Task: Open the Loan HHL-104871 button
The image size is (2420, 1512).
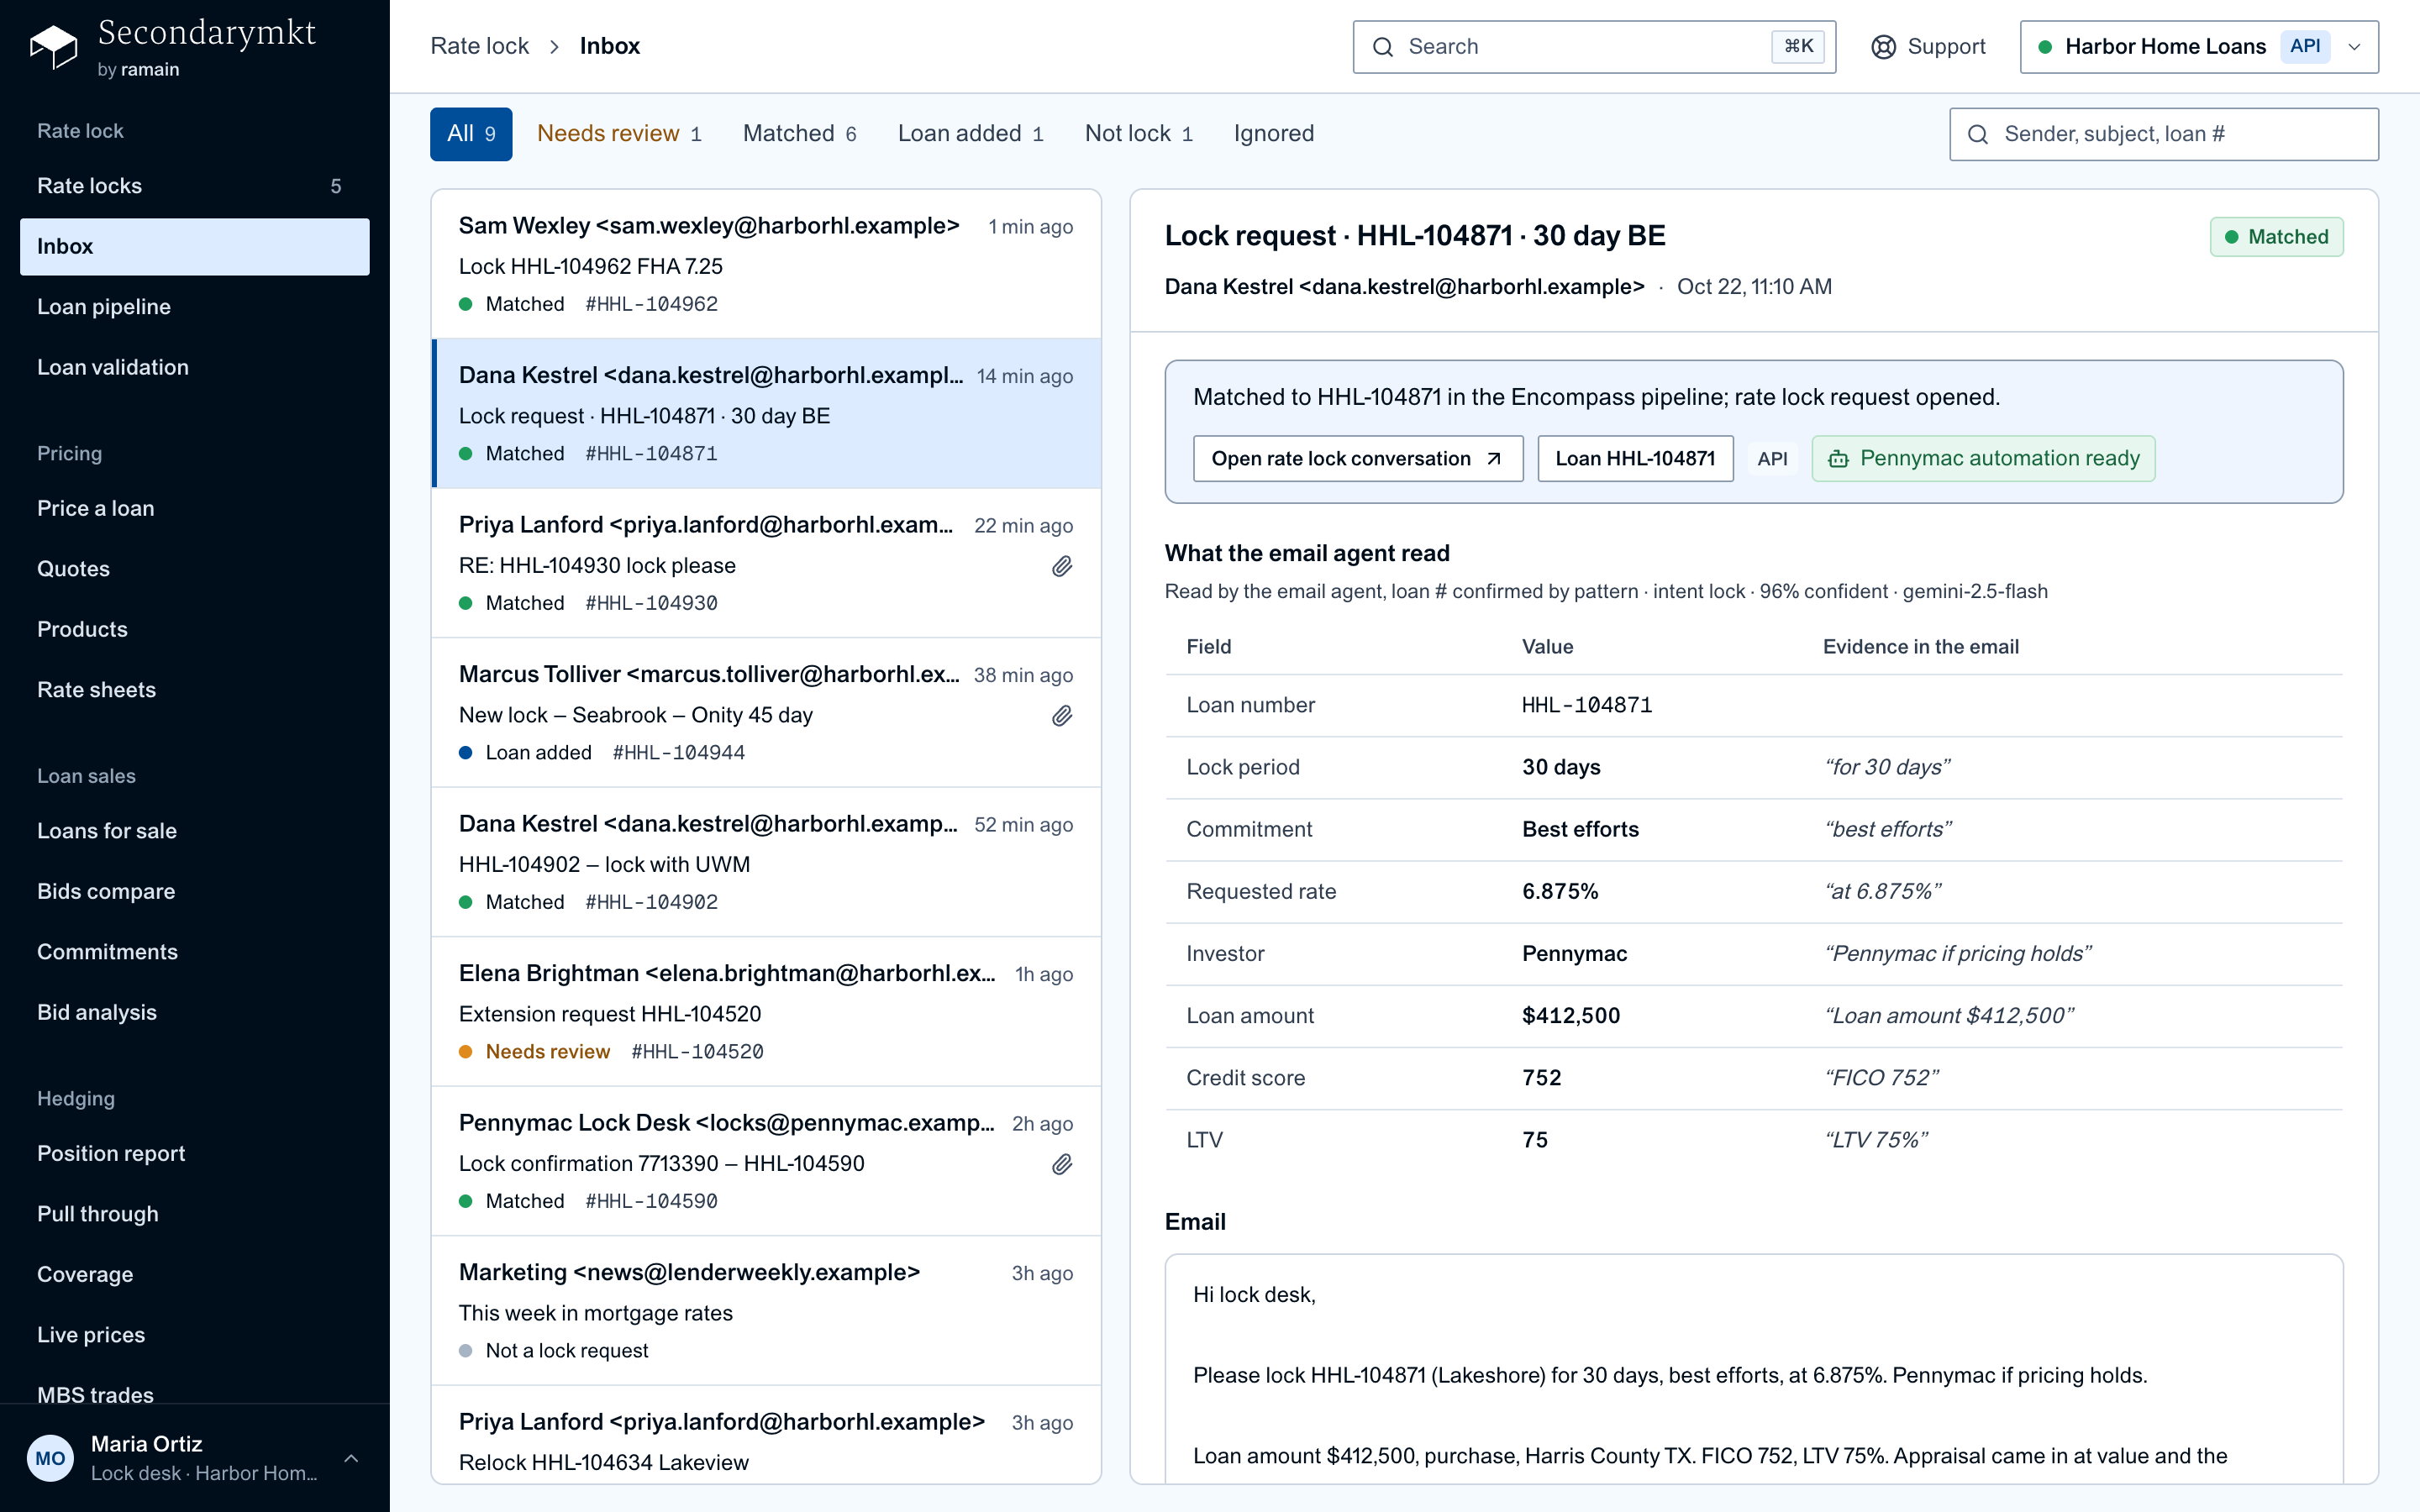Action: tap(1635, 459)
